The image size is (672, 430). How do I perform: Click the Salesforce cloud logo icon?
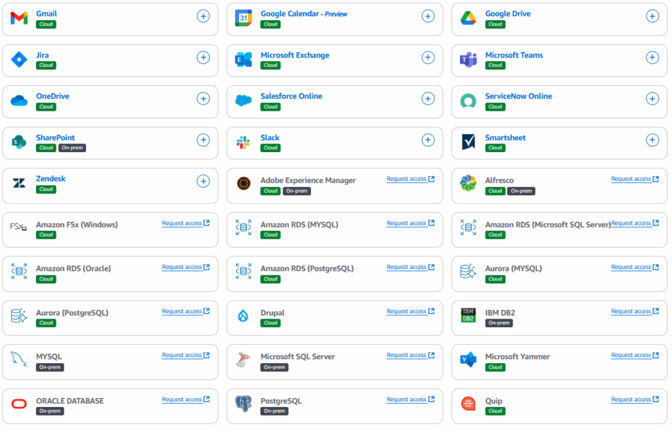pyautogui.click(x=243, y=101)
